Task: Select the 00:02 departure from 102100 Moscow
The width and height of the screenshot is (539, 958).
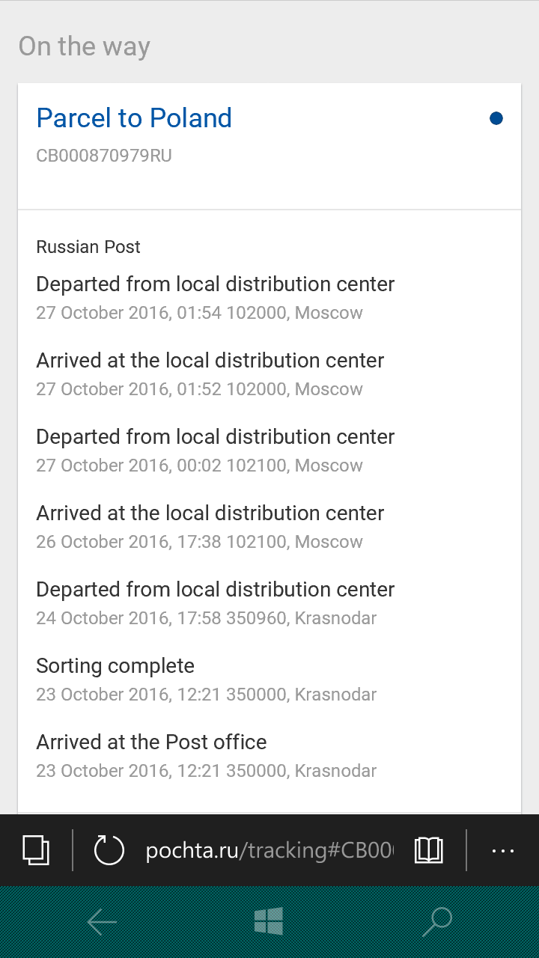Action: click(x=215, y=450)
